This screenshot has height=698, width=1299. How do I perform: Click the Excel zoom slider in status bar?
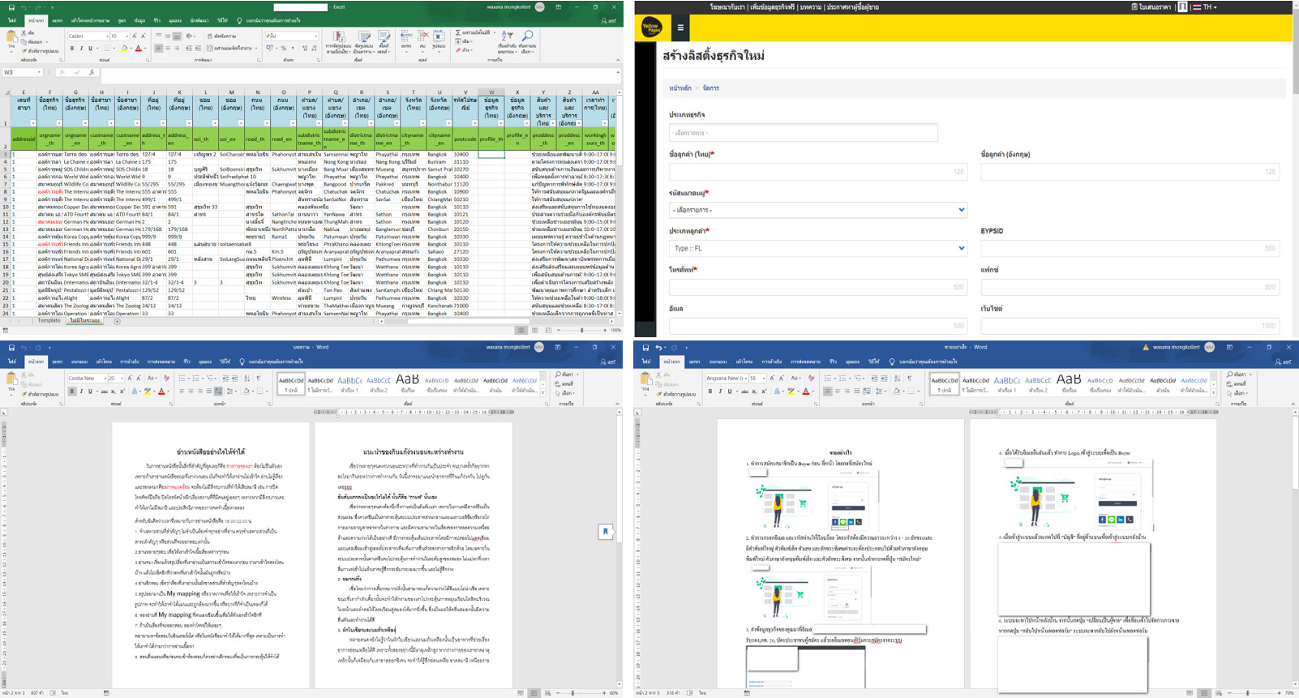tap(581, 330)
